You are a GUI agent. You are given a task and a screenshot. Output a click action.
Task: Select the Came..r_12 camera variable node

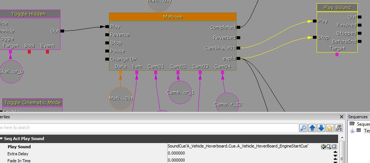(228, 104)
